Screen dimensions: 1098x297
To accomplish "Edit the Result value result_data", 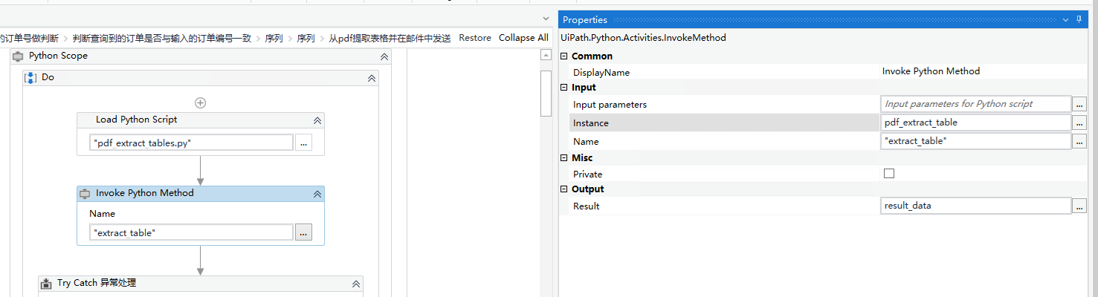I will (975, 206).
